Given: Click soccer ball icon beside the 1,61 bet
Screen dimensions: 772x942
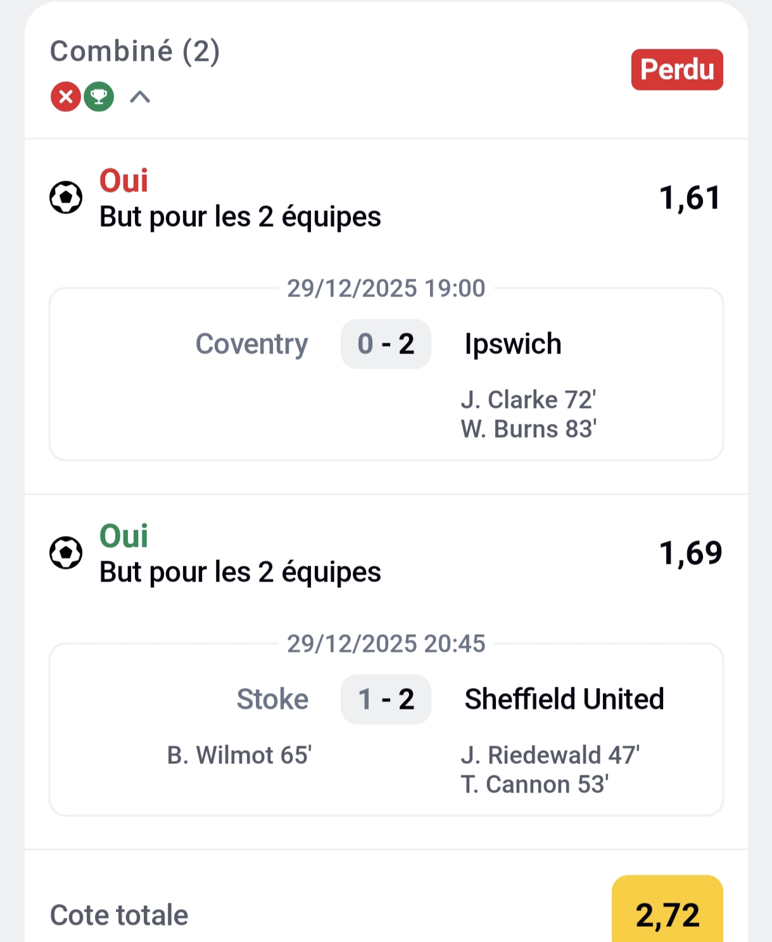Looking at the screenshot, I should pos(66,198).
